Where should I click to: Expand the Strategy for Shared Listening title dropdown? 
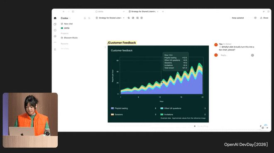124,18
